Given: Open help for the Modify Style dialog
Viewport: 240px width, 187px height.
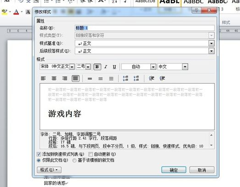Looking at the screenshot, I should pyautogui.click(x=197, y=10).
